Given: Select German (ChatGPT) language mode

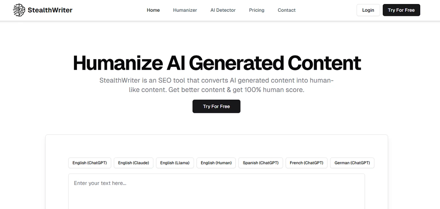Looking at the screenshot, I should [x=352, y=163].
